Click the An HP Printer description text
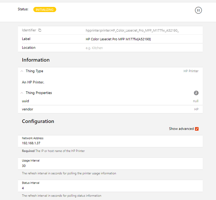 [x=33, y=82]
